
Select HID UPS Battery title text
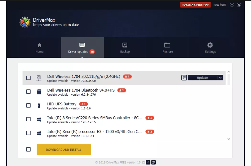pyautogui.click(x=62, y=104)
